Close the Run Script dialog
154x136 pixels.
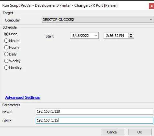pos(152,6)
